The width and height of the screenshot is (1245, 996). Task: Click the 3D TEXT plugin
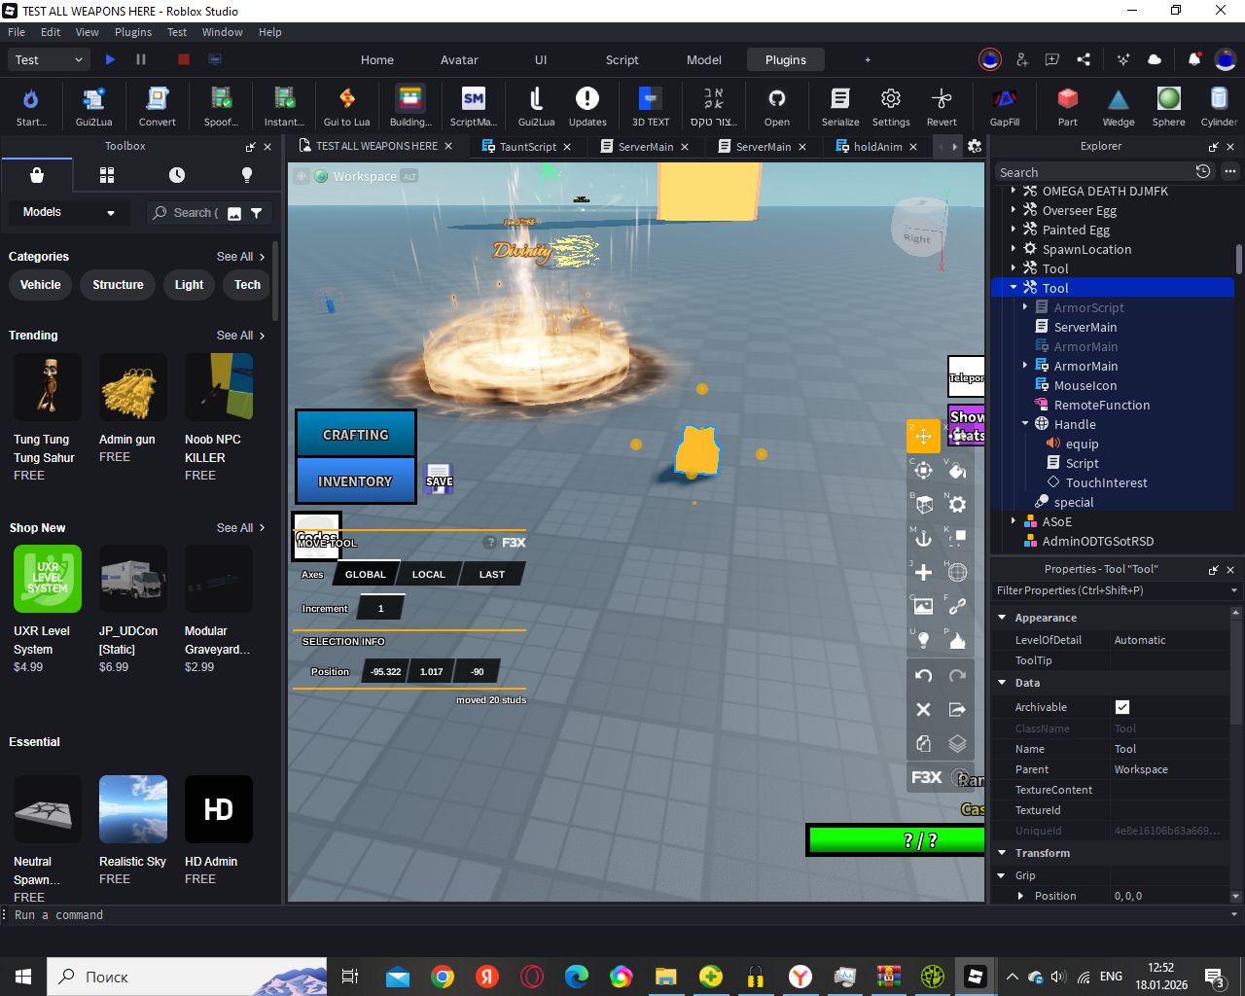click(651, 106)
